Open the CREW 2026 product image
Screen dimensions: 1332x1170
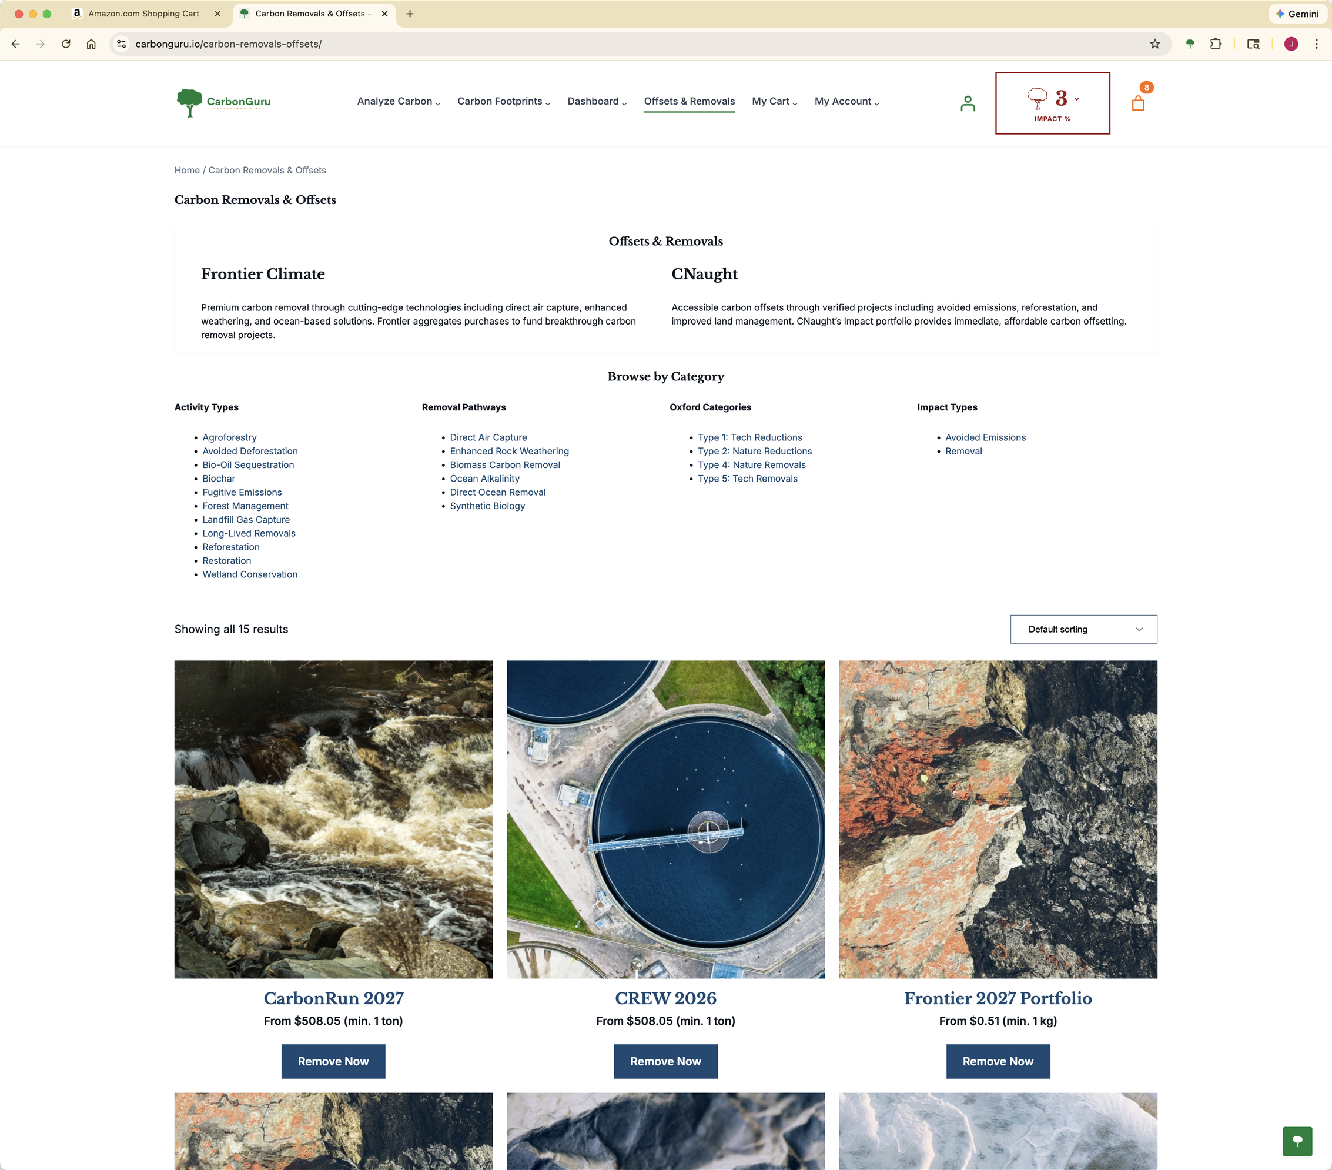666,820
